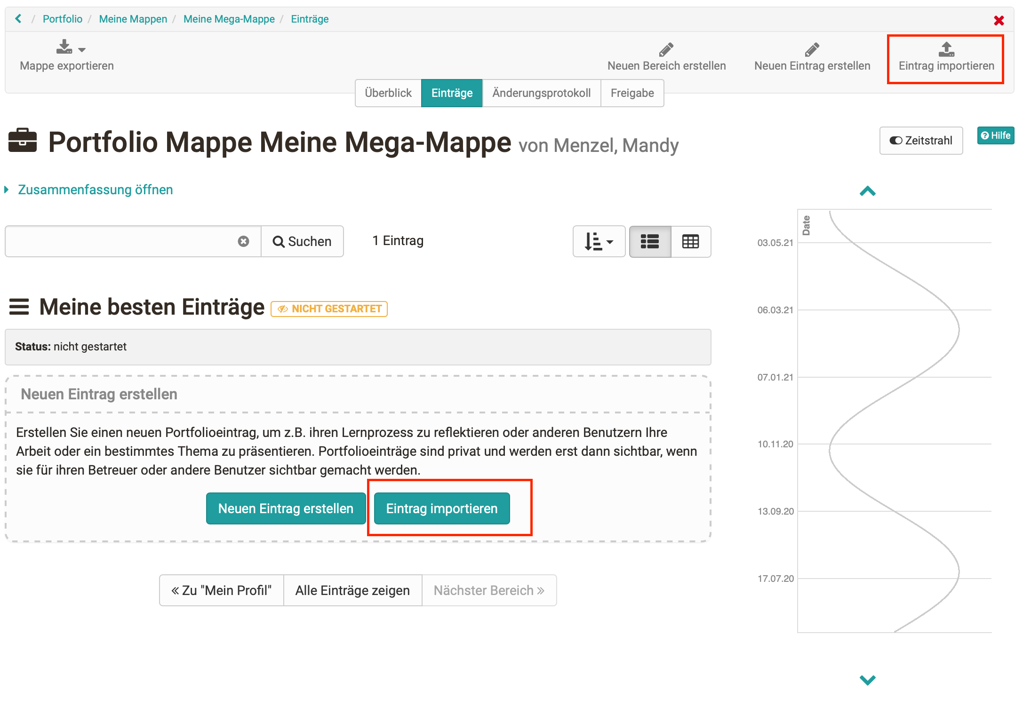Enable list view display
Viewport: 1023px width, 714px height.
point(650,241)
